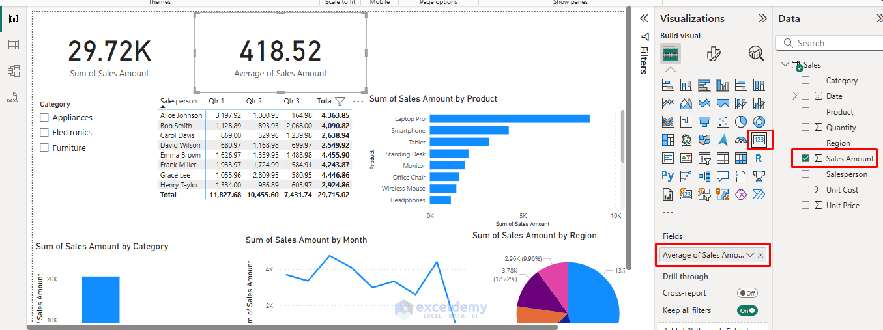Click the Filters pane funnel icon
This screenshot has width=883, height=330.
tap(644, 36)
